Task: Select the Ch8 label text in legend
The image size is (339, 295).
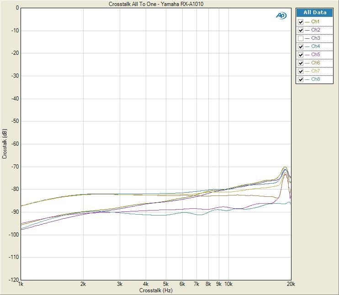Action: 315,79
